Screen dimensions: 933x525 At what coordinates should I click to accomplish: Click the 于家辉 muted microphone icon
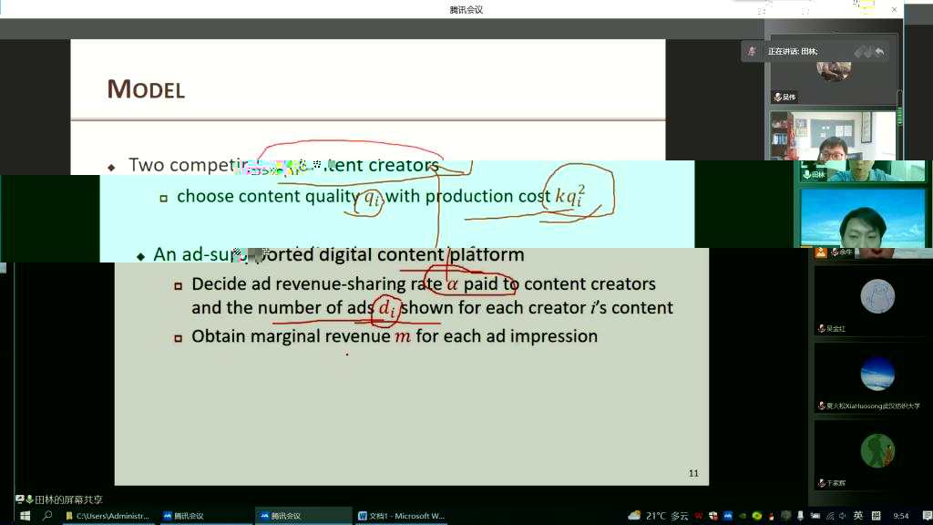[821, 483]
